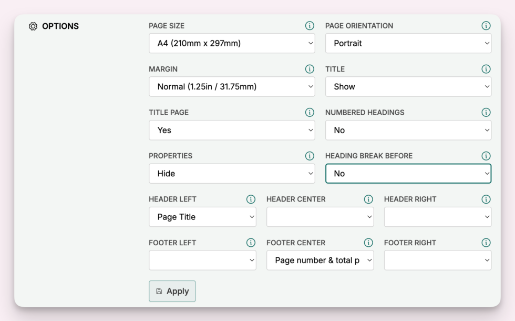Show info for Title Page option
This screenshot has width=515, height=321.
pyautogui.click(x=310, y=113)
